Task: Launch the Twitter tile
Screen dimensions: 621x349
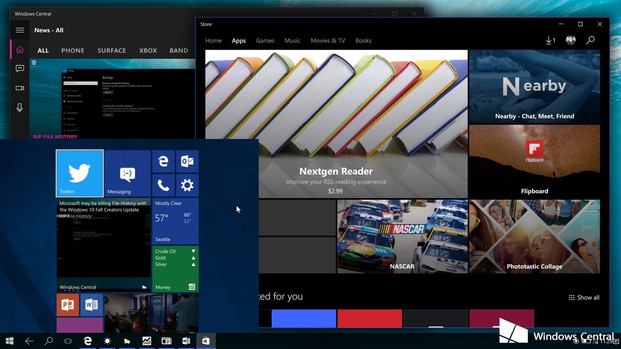Action: coord(80,173)
